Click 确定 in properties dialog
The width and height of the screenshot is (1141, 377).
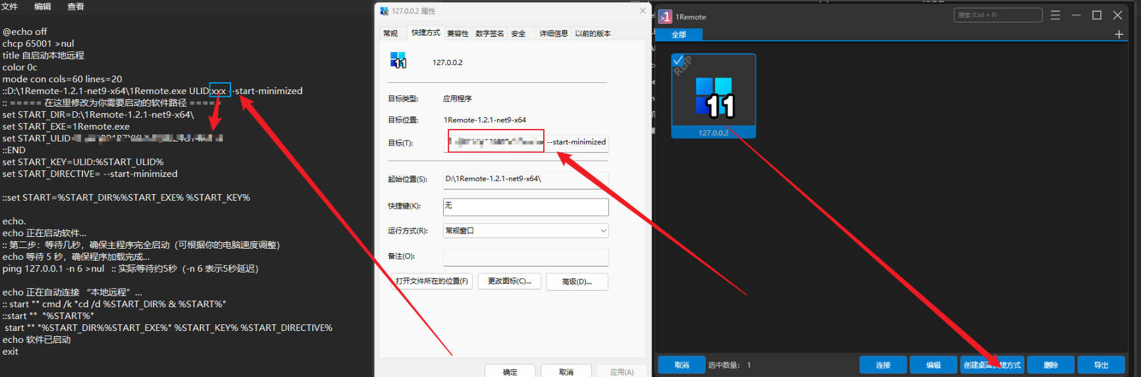[x=510, y=372]
